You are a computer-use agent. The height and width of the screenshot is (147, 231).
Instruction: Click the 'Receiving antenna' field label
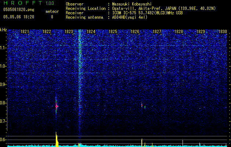pyautogui.click(x=84, y=17)
